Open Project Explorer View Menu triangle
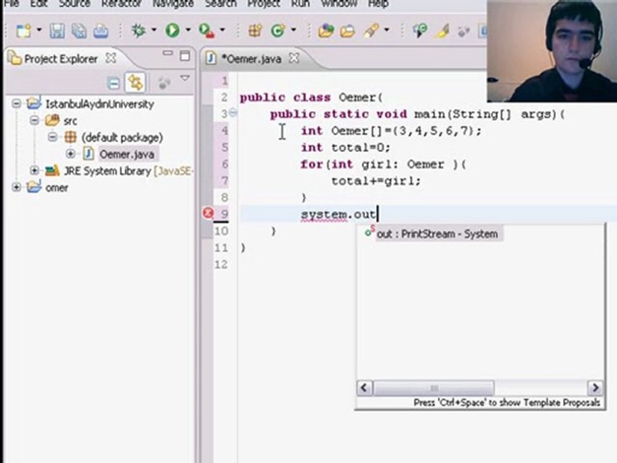 pos(185,78)
